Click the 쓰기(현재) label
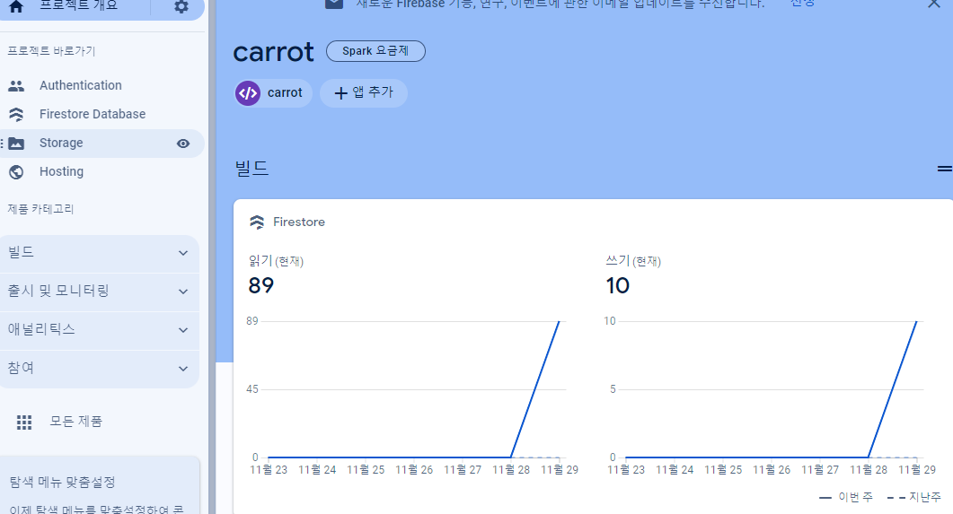The width and height of the screenshot is (953, 514). pos(633,261)
